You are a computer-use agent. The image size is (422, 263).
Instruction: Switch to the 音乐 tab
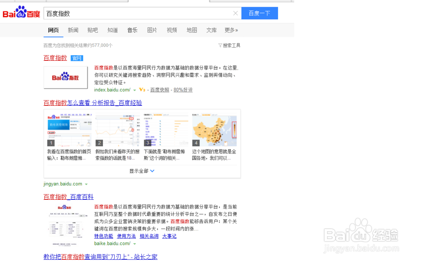click(132, 30)
